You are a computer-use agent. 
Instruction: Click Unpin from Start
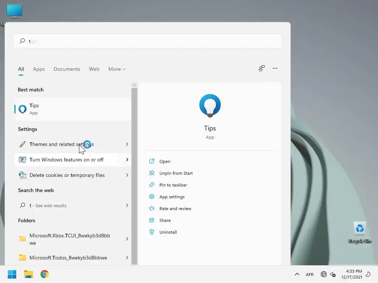point(176,173)
